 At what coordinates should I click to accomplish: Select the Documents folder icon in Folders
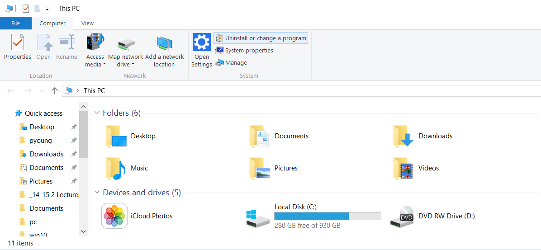tap(260, 137)
